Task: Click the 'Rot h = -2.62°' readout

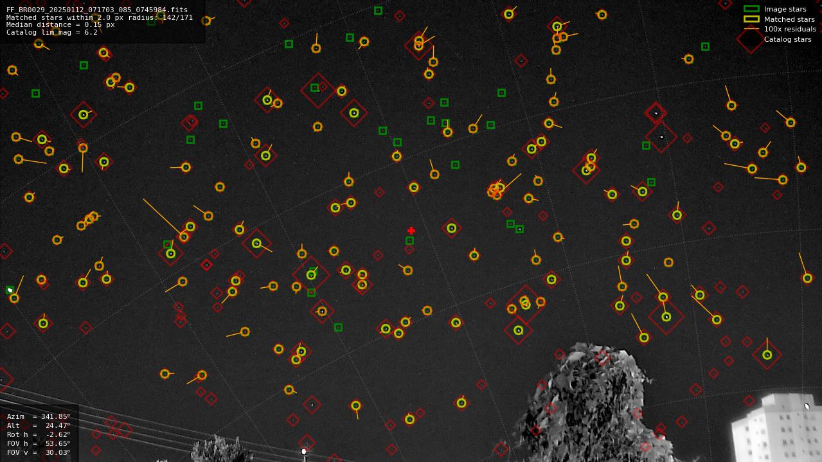Action: [39, 435]
